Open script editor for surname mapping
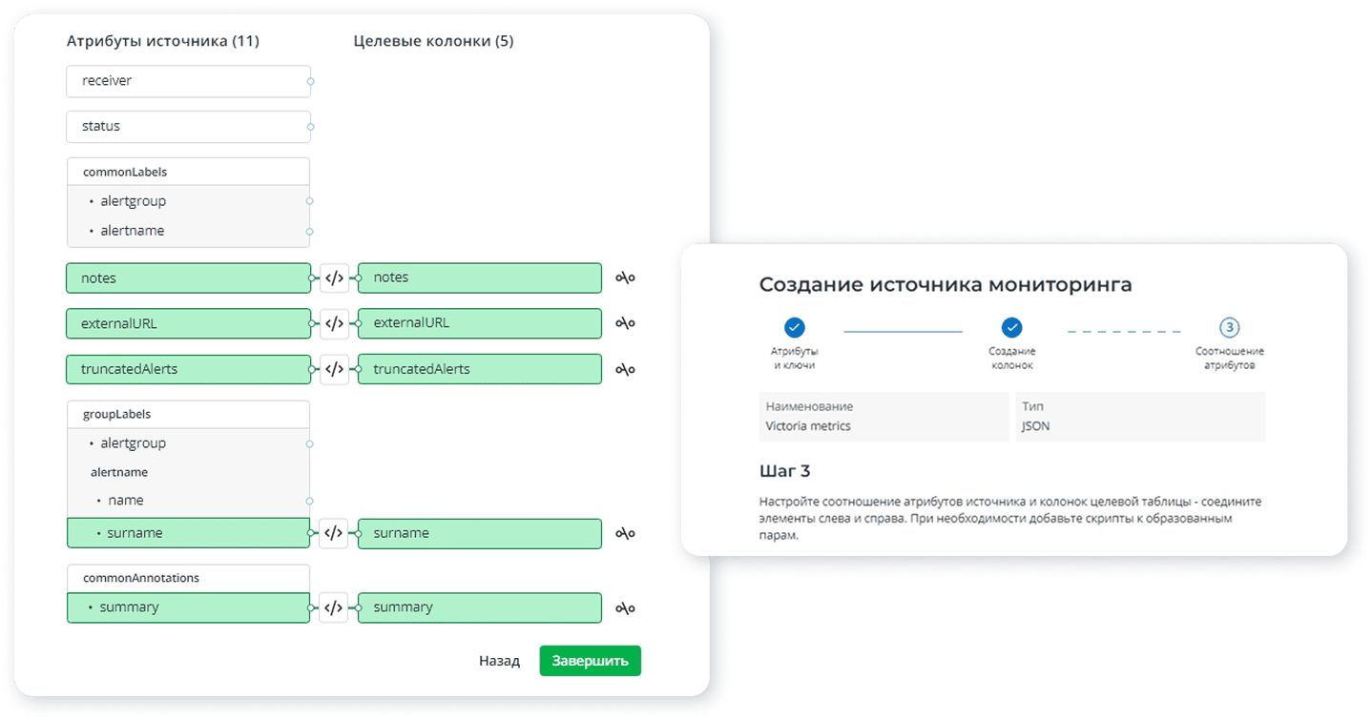 pos(334,533)
